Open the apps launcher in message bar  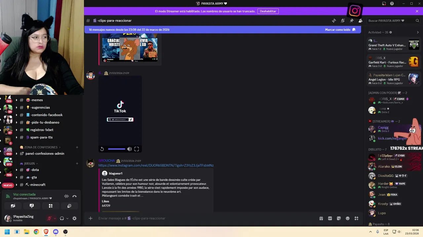pos(357,218)
